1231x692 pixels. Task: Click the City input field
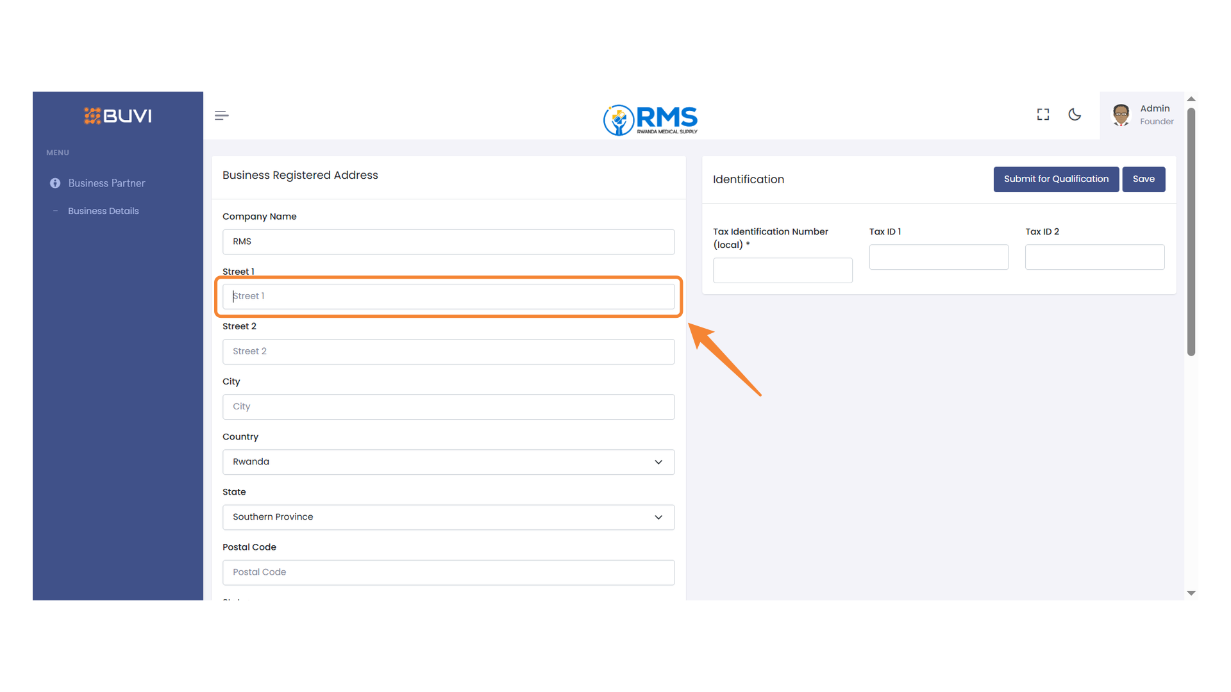(448, 407)
